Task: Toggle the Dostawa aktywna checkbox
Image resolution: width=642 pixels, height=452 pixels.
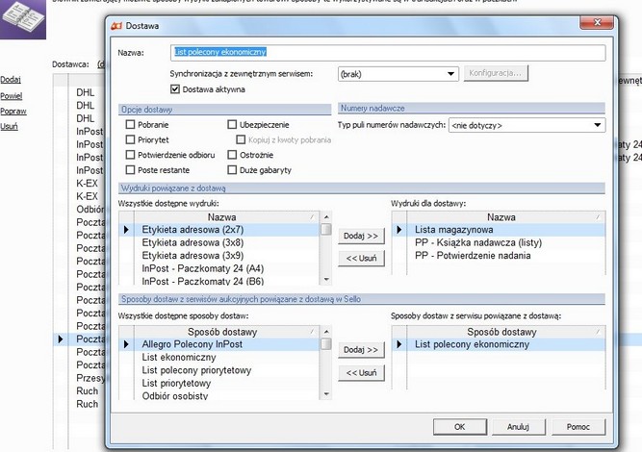Action: [x=175, y=88]
